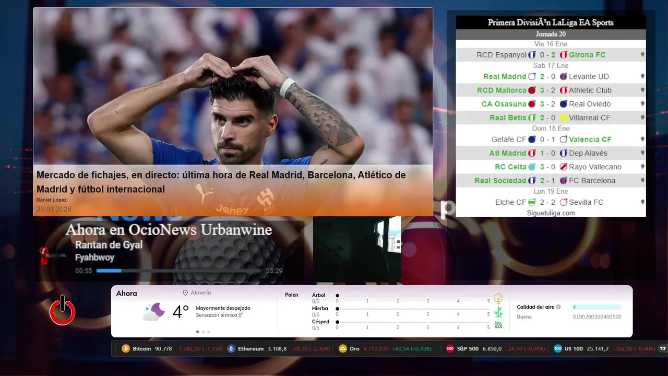Image resolution: width=668 pixels, height=376 pixels.
Task: Select the third weather carousel dot
Action: click(x=209, y=332)
